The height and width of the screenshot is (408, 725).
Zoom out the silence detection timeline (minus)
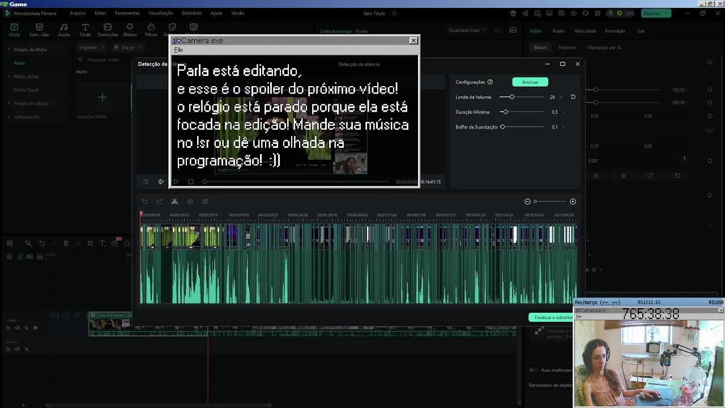pyautogui.click(x=527, y=202)
